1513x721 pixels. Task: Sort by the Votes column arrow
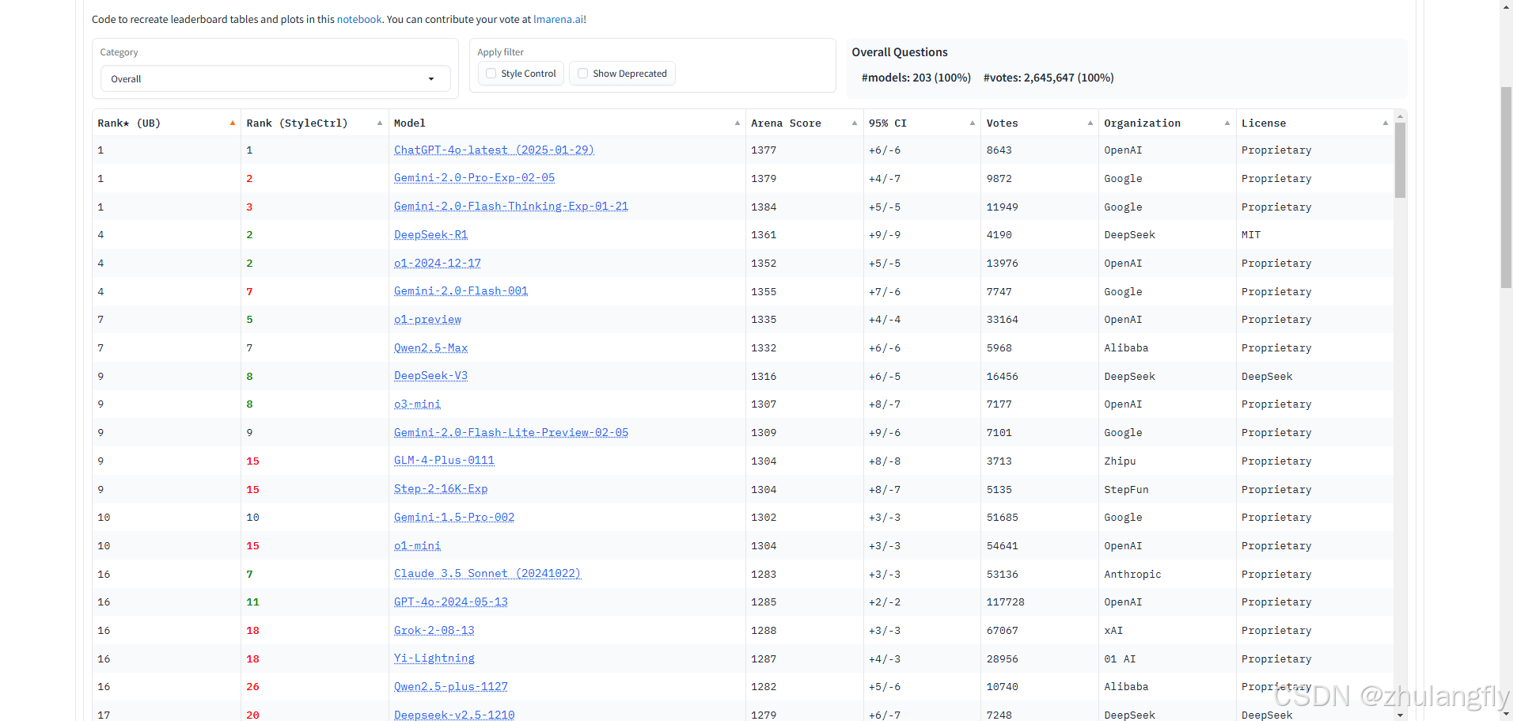pos(1090,123)
